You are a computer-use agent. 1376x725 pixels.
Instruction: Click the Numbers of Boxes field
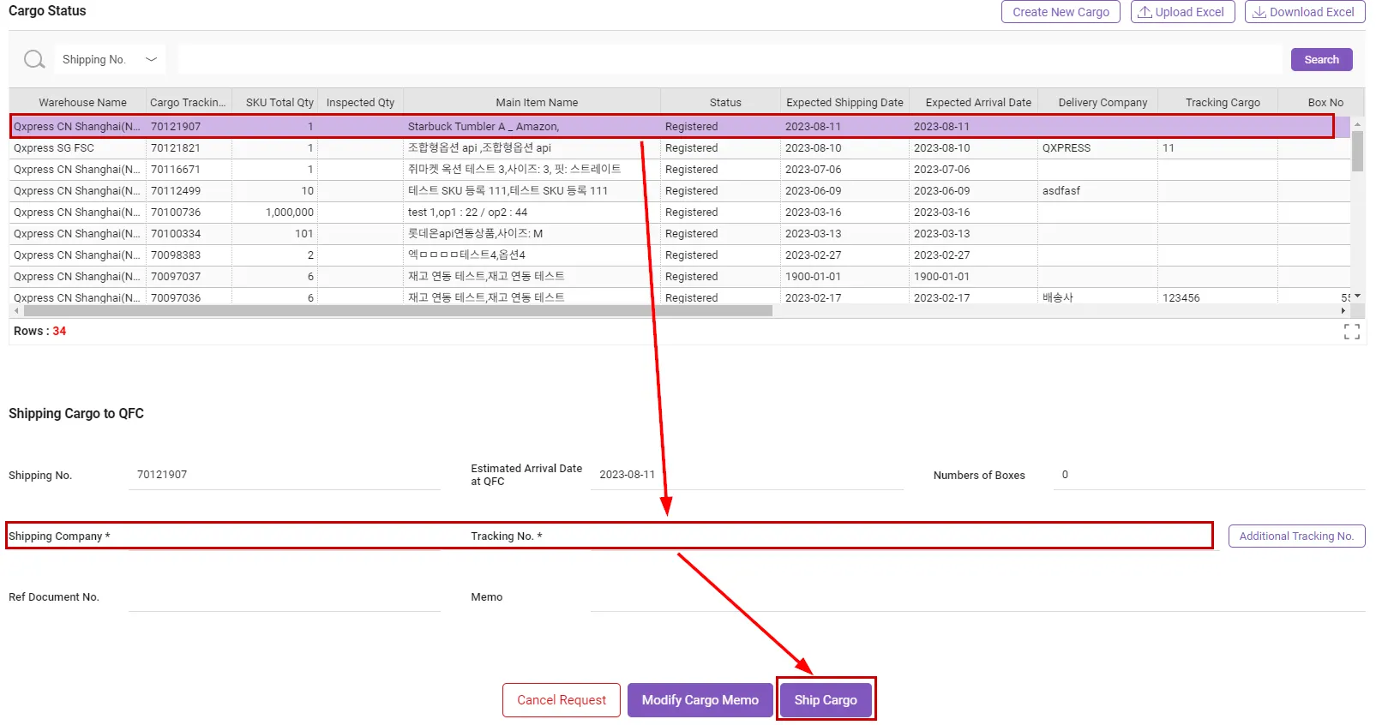pos(1209,475)
